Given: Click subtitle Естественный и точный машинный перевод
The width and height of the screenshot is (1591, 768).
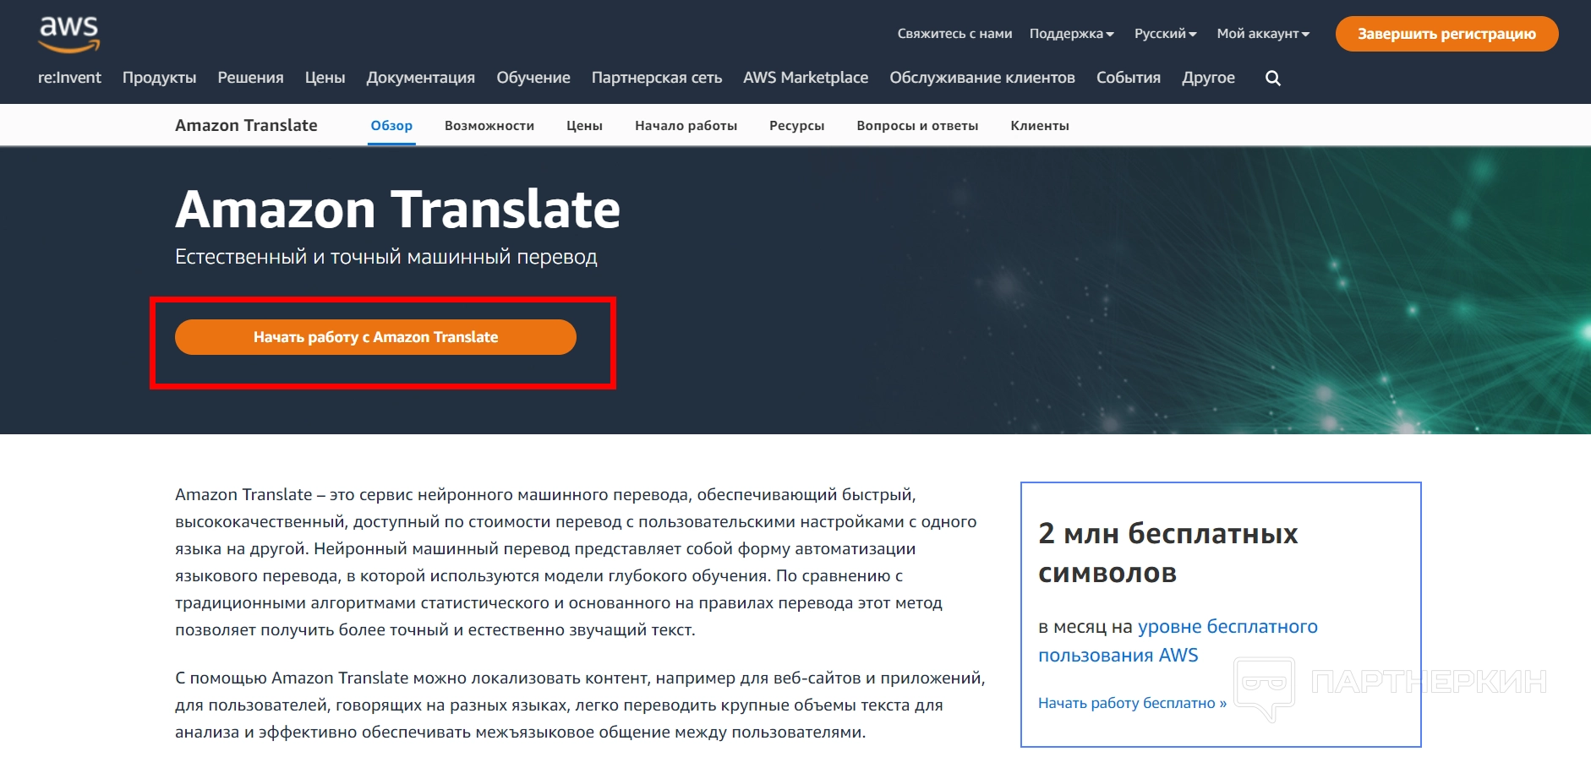Looking at the screenshot, I should [386, 257].
